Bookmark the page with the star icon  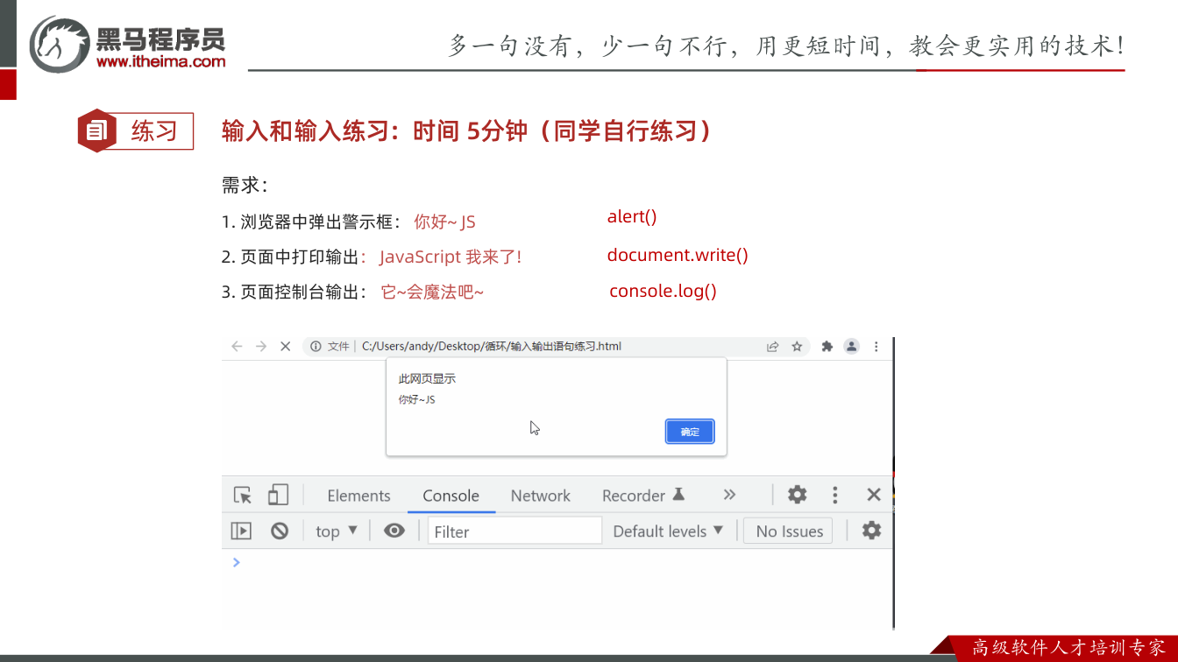click(797, 347)
